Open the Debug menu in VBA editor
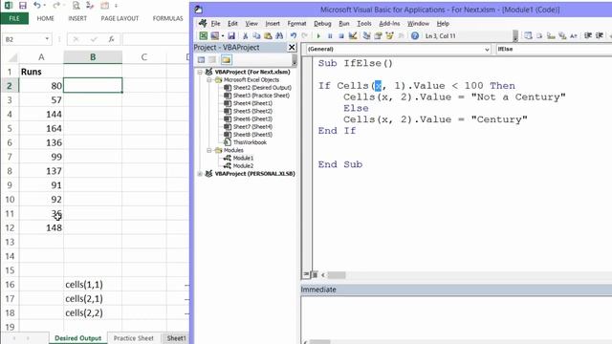Image resolution: width=612 pixels, height=344 pixels. [x=322, y=23]
